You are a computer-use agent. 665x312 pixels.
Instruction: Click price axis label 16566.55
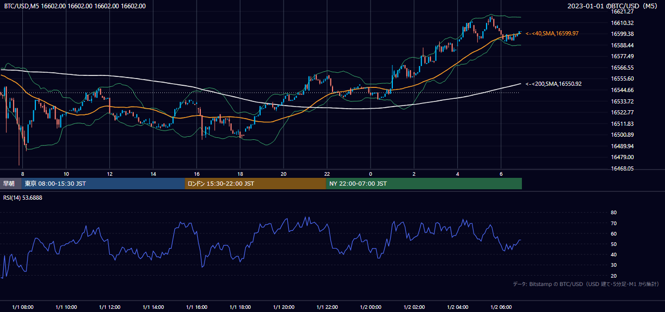coord(622,68)
